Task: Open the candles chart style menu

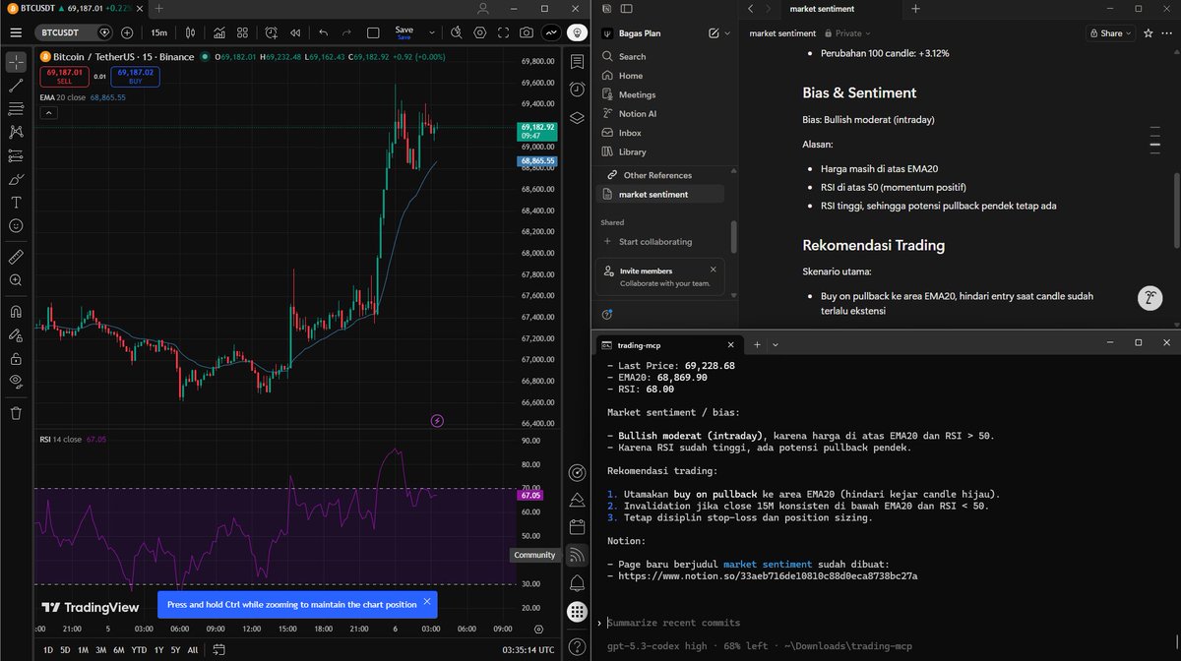Action: point(190,32)
